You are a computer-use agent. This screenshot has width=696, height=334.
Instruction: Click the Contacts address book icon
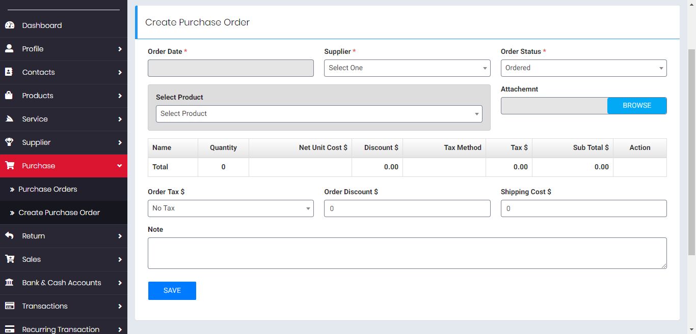click(9, 72)
